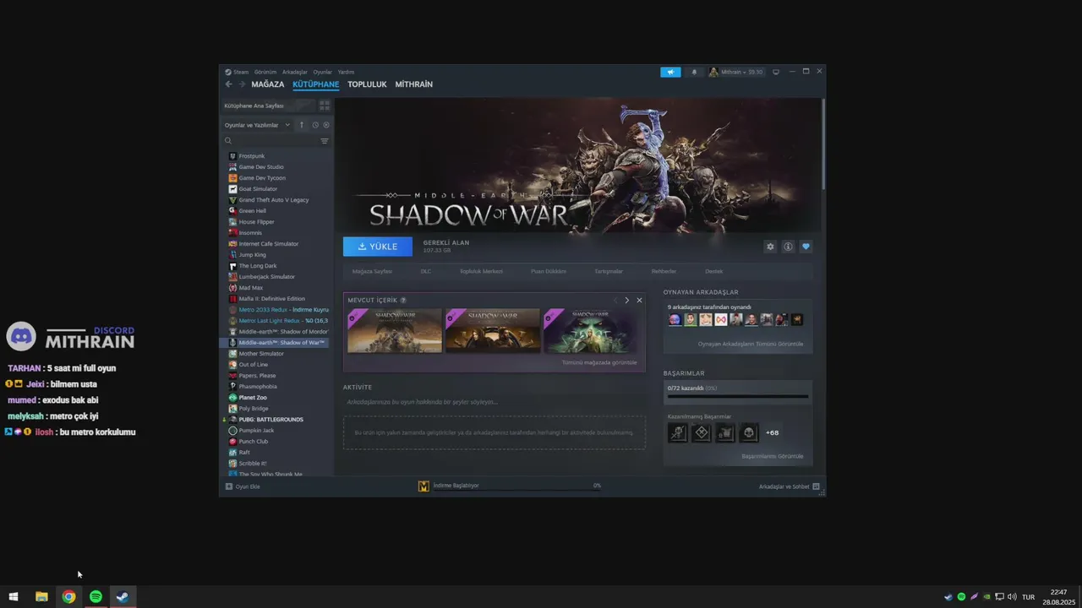
Task: Open the Destek link
Action: (x=714, y=271)
